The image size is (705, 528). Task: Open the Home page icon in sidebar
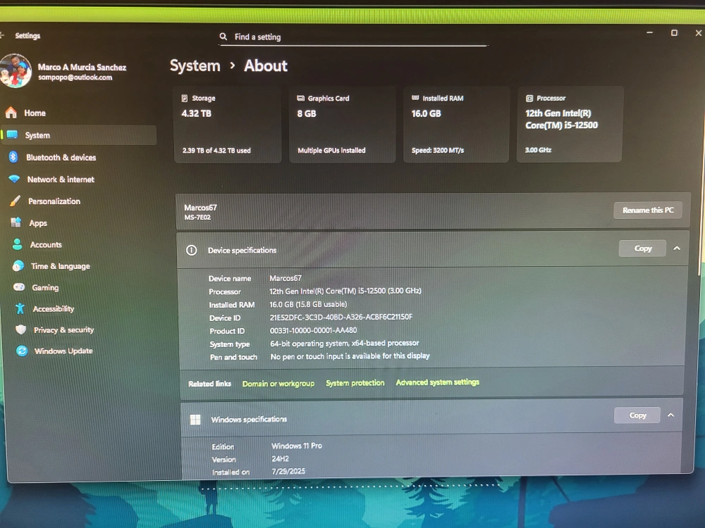tap(11, 112)
